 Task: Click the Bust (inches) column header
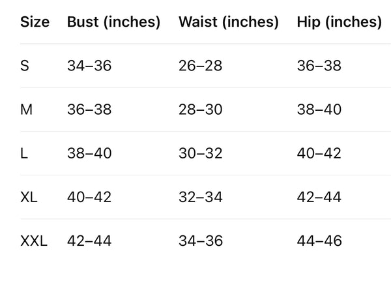coord(113,22)
